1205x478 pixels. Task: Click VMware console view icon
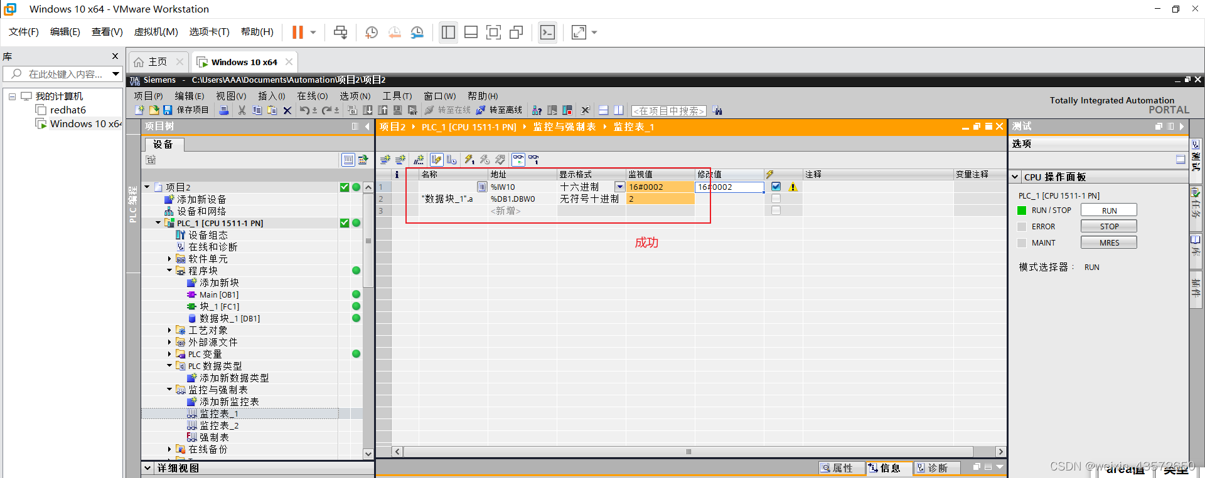coord(547,32)
